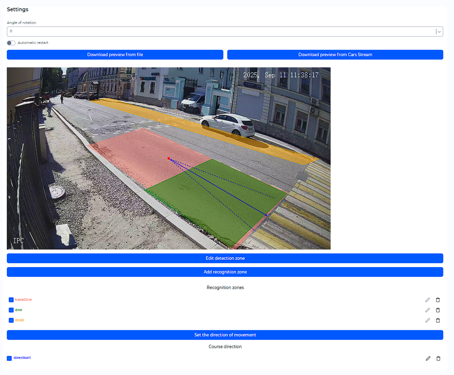
Task: Edit the direction1 course direction
Action: point(428,358)
